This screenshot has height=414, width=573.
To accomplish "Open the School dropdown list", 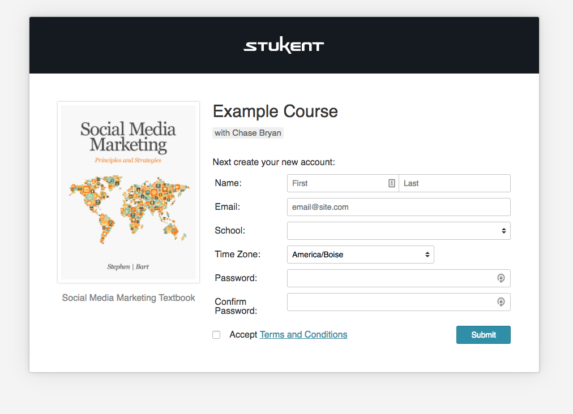I will pyautogui.click(x=399, y=231).
